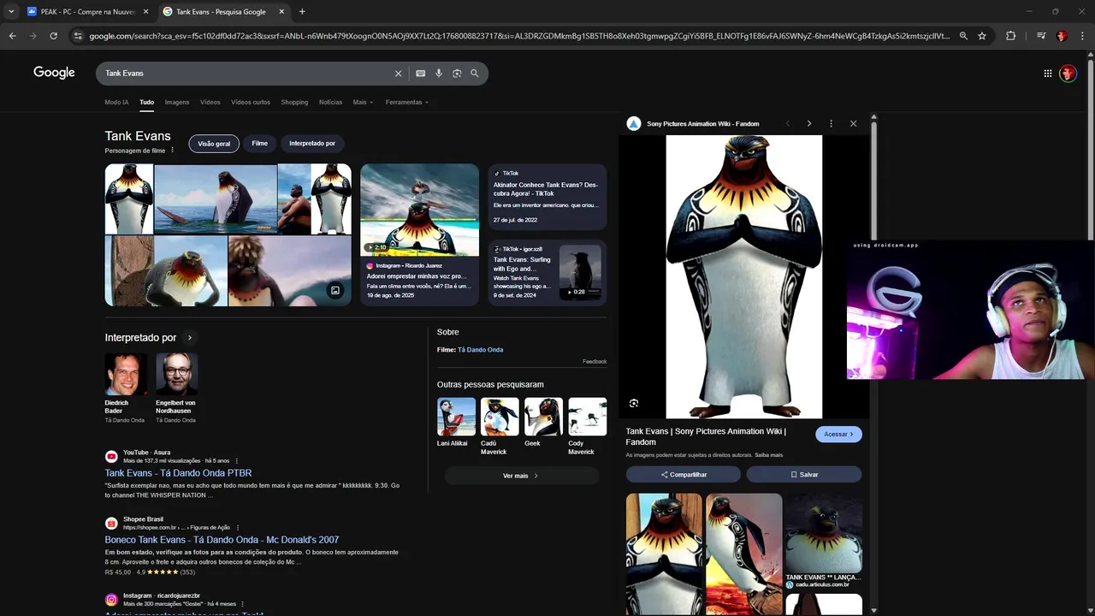
Task: Play the 2:10 Instagram video thumbnail
Action: [x=419, y=210]
